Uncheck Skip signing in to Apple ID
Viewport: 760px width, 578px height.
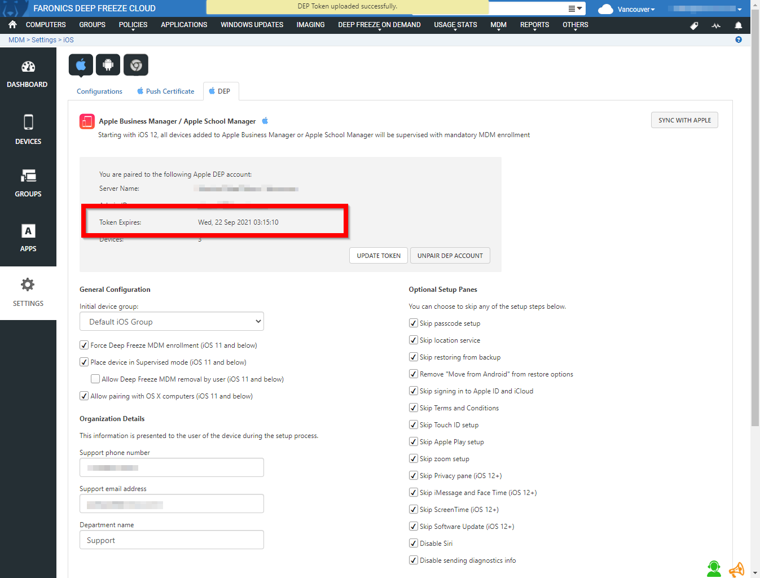pyautogui.click(x=414, y=391)
